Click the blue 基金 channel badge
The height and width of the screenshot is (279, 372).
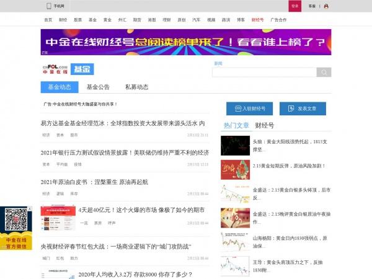(82, 69)
